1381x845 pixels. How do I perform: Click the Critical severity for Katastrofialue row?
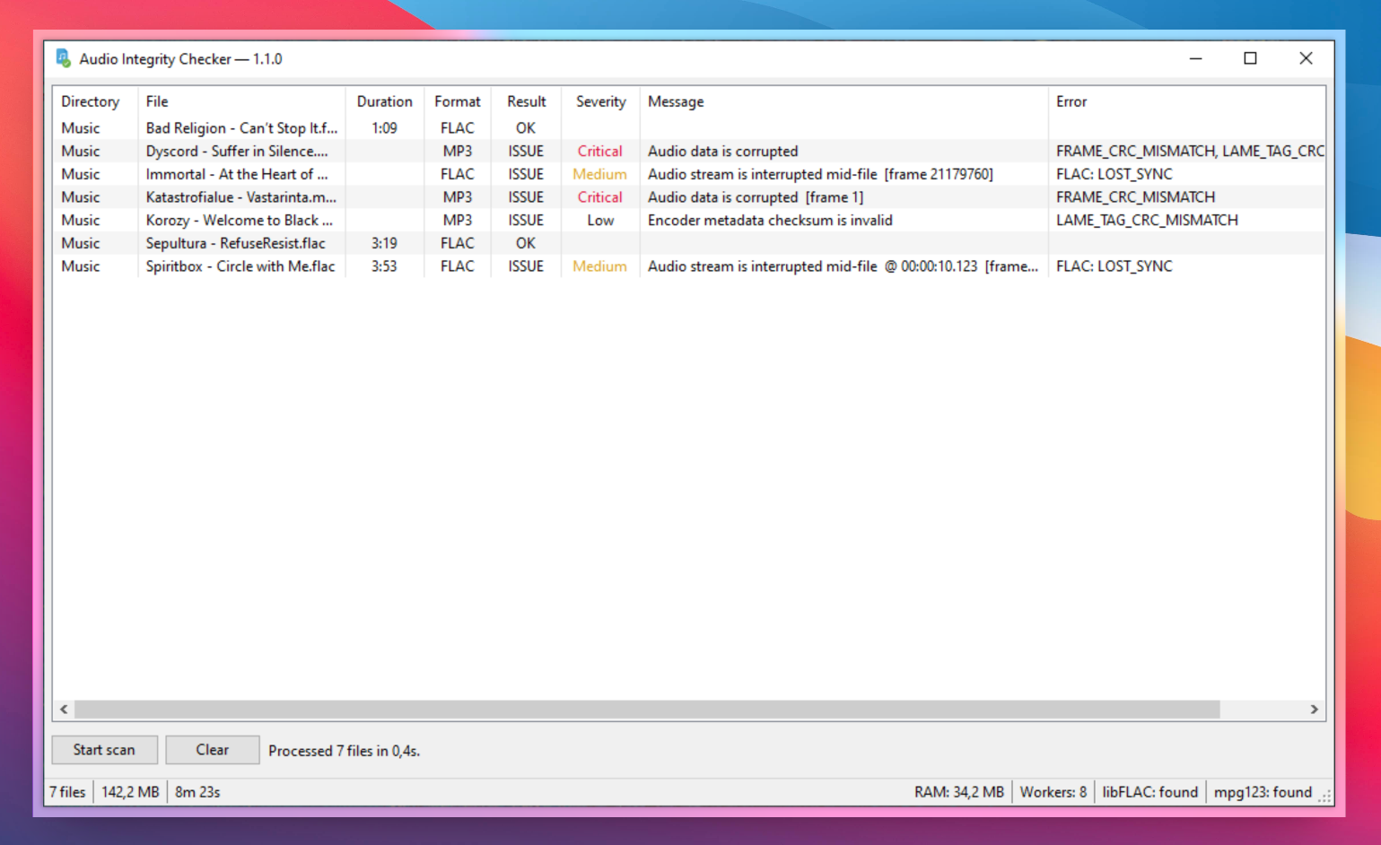599,197
